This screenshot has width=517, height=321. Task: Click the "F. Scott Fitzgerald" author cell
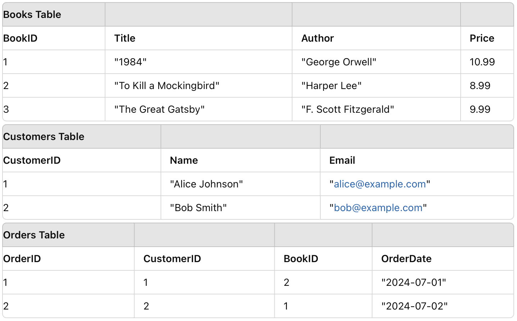[348, 110]
